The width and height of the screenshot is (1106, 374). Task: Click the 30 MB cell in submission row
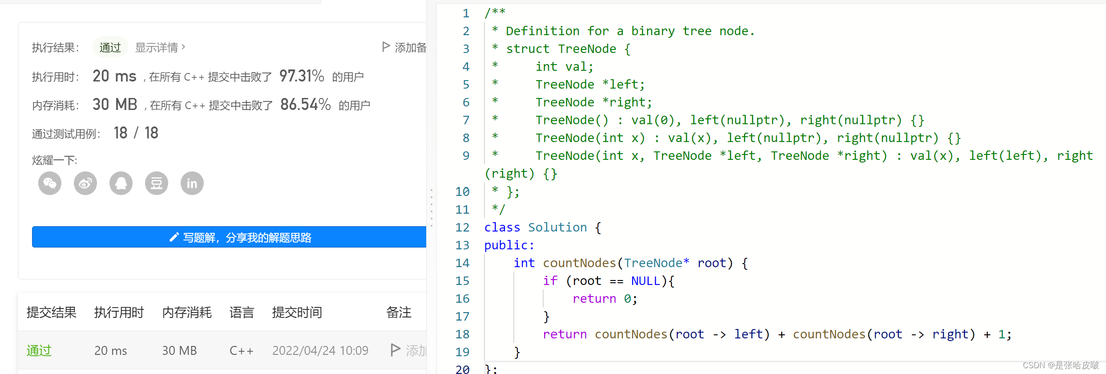tap(179, 350)
